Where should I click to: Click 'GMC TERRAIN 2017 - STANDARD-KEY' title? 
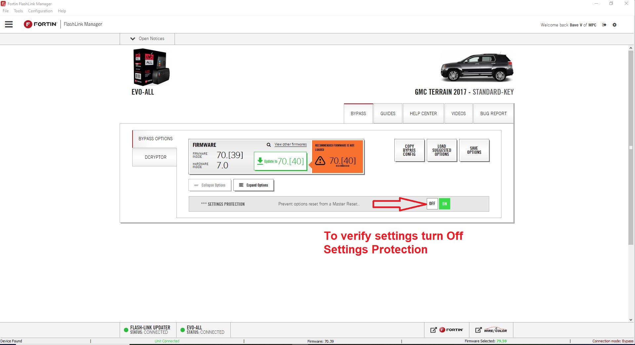click(x=464, y=92)
